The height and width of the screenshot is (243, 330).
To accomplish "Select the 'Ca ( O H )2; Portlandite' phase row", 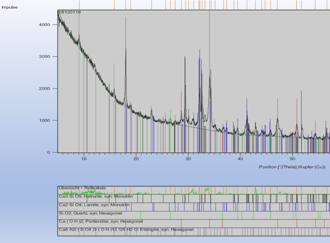I will pyautogui.click(x=194, y=223).
